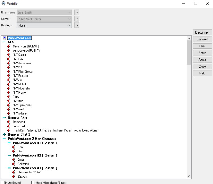Click the speaker icon beside "N" TylerJones
Screen dimensions: 213x184
click(9, 105)
